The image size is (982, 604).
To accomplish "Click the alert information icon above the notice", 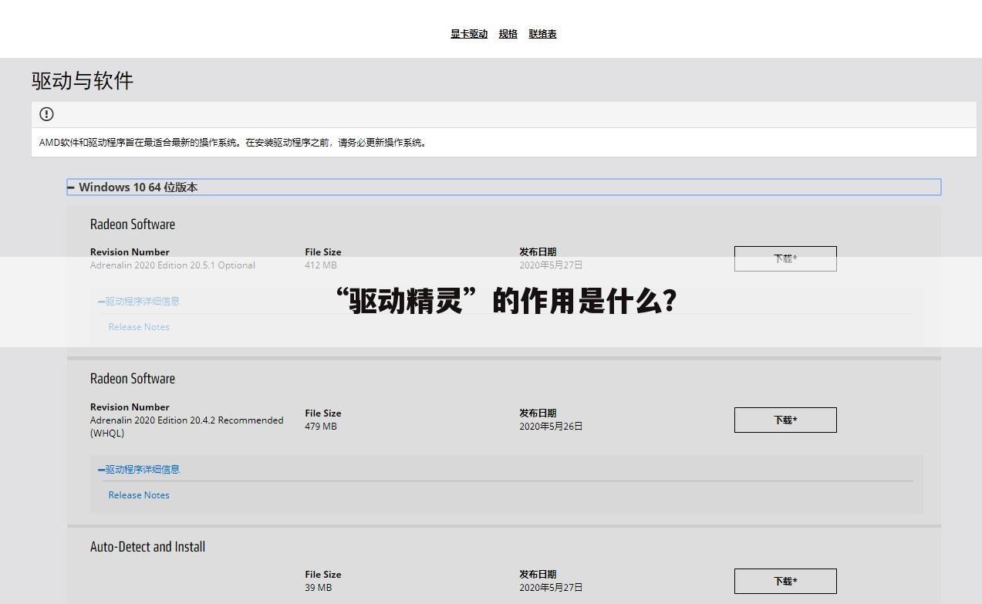I will click(46, 113).
